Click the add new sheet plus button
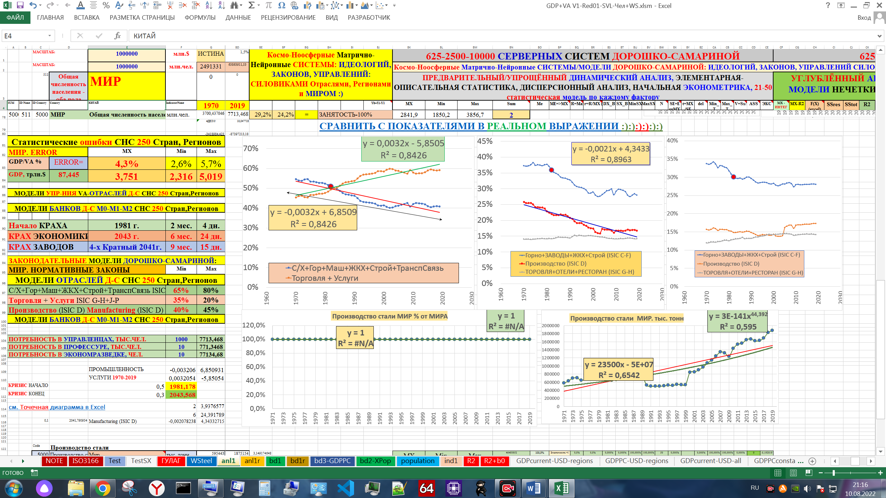This screenshot has height=498, width=886. pyautogui.click(x=812, y=461)
